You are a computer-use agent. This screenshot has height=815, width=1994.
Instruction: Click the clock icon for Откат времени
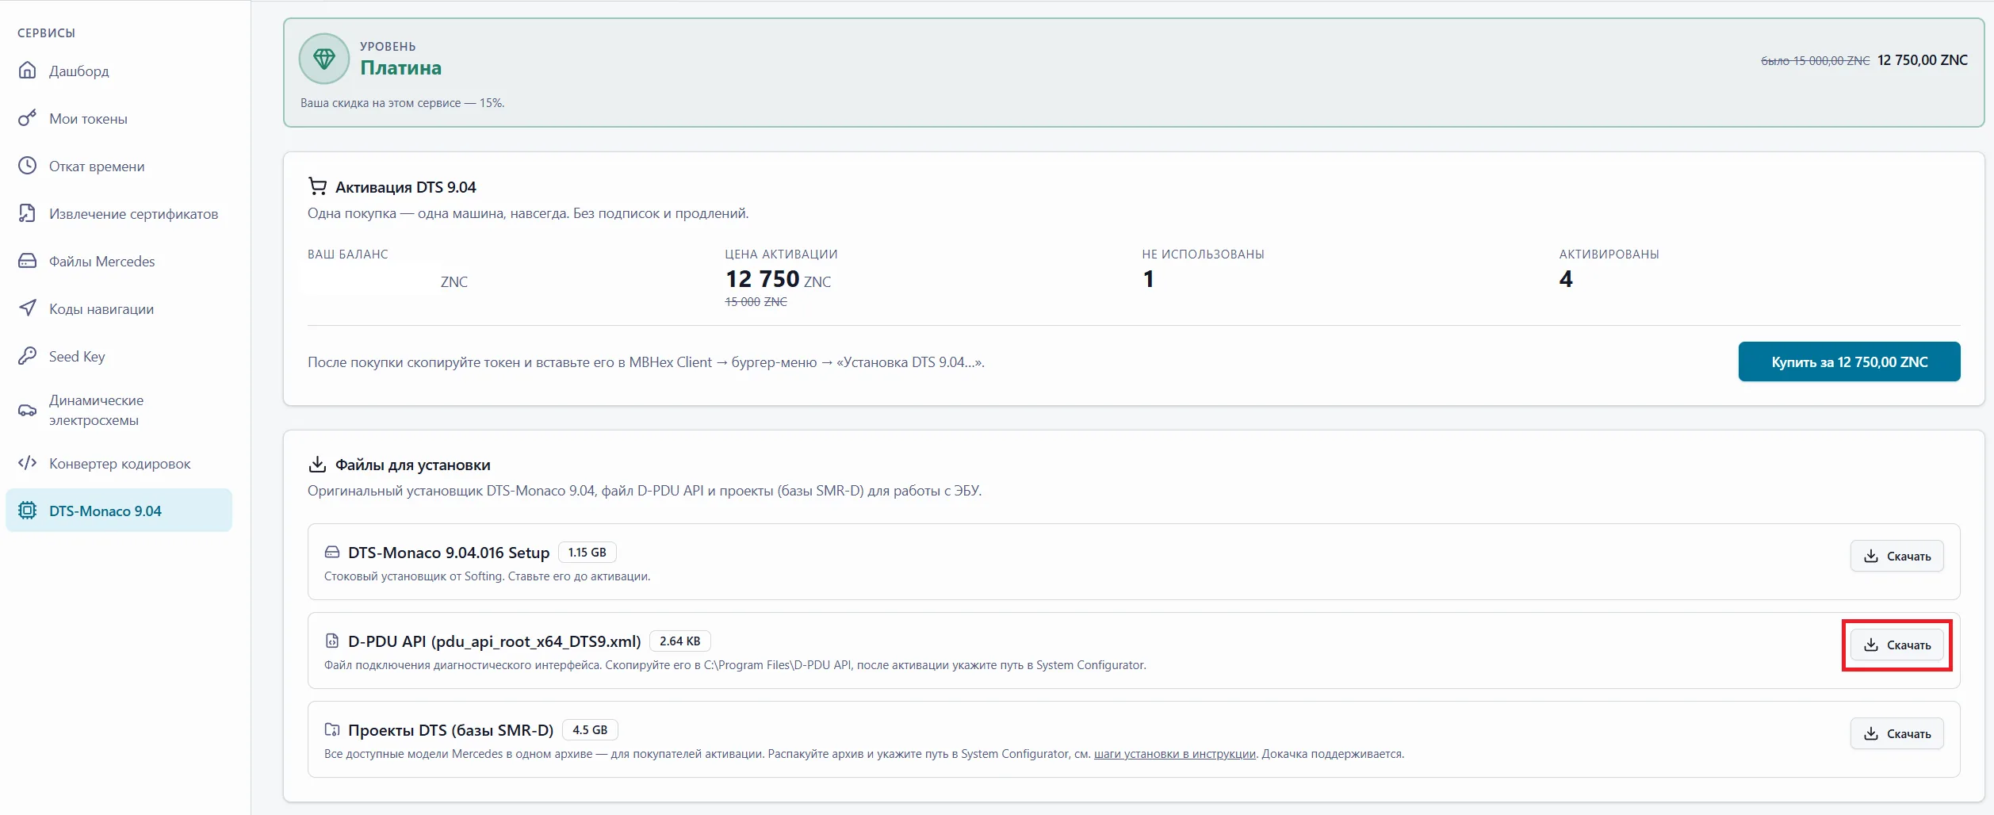(x=28, y=166)
